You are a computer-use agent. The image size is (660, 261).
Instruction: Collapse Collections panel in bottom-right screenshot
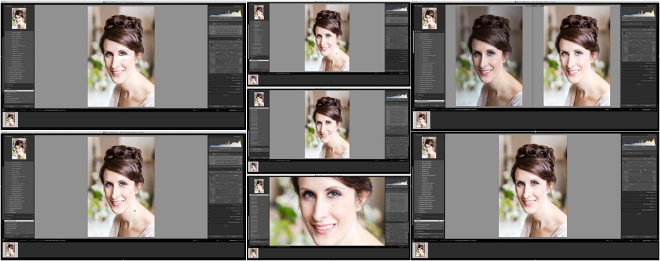[x=415, y=231]
